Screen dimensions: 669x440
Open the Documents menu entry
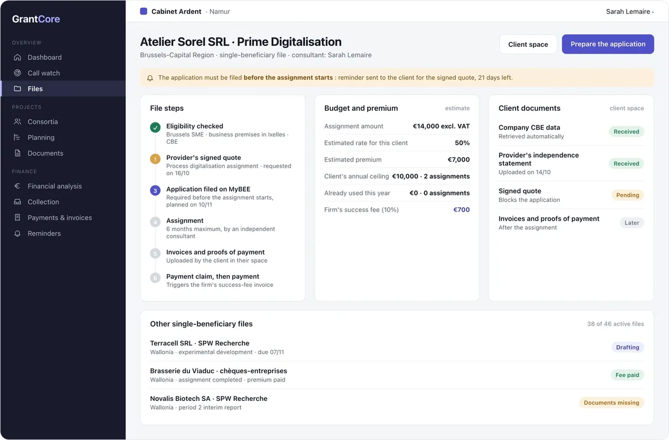(x=63, y=153)
